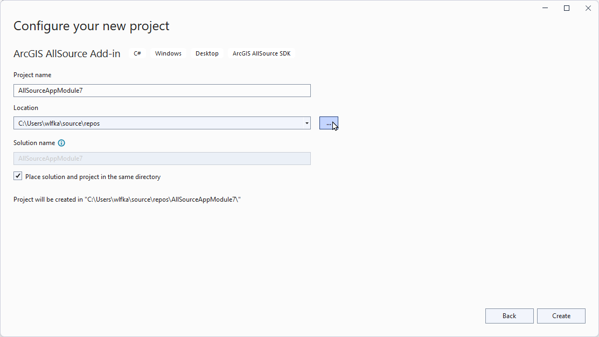Click the project creation path text
This screenshot has height=337, width=599.
point(127,199)
